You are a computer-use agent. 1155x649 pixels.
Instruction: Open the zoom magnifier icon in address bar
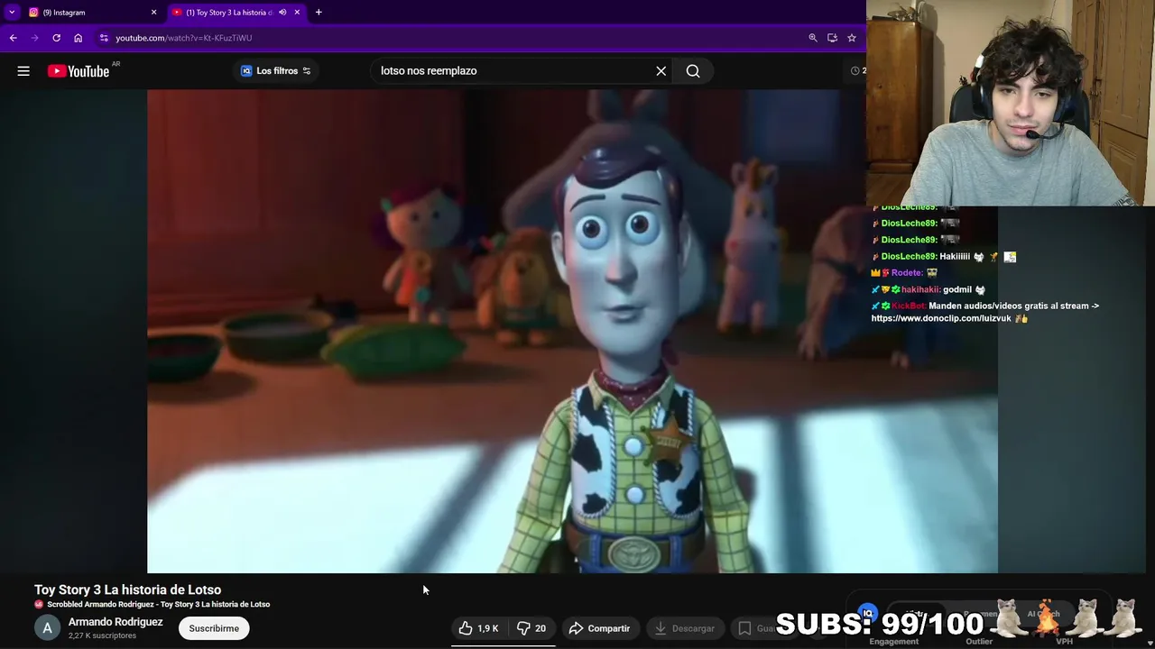click(x=813, y=38)
